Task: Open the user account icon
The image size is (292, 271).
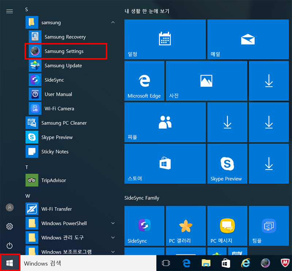Action: click(10, 207)
